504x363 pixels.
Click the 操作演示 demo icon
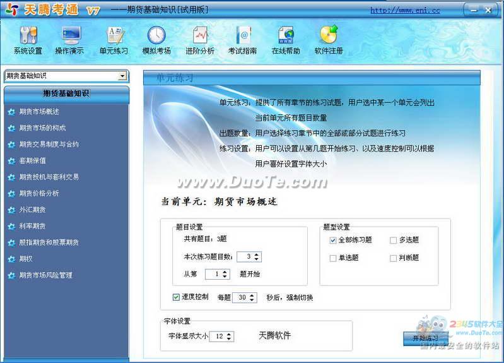tap(71, 37)
